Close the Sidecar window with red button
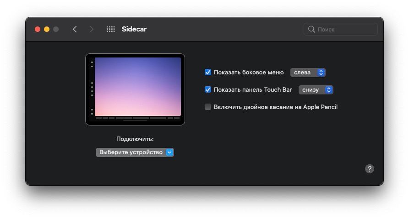This screenshot has width=409, height=219. pyautogui.click(x=38, y=29)
